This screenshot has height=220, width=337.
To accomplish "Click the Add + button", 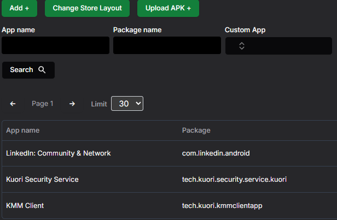I will pos(19,8).
